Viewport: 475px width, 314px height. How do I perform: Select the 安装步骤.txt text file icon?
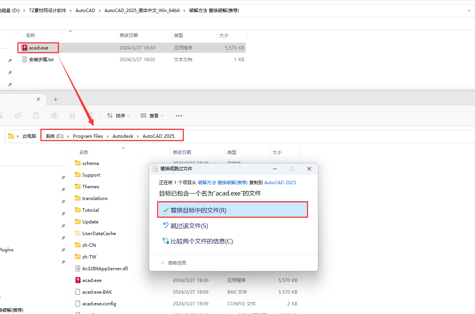click(25, 59)
